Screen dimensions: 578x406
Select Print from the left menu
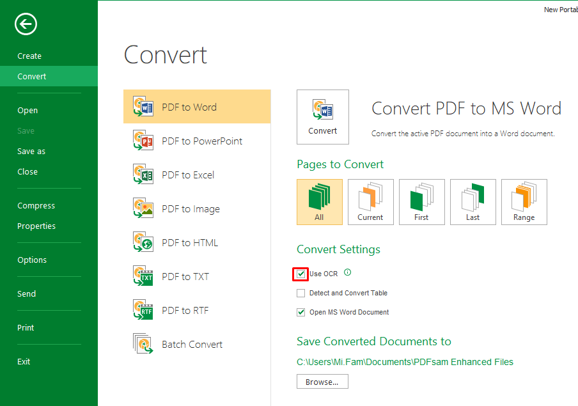pos(26,328)
